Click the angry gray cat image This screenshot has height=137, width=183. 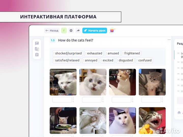pyautogui.click(x=152, y=82)
